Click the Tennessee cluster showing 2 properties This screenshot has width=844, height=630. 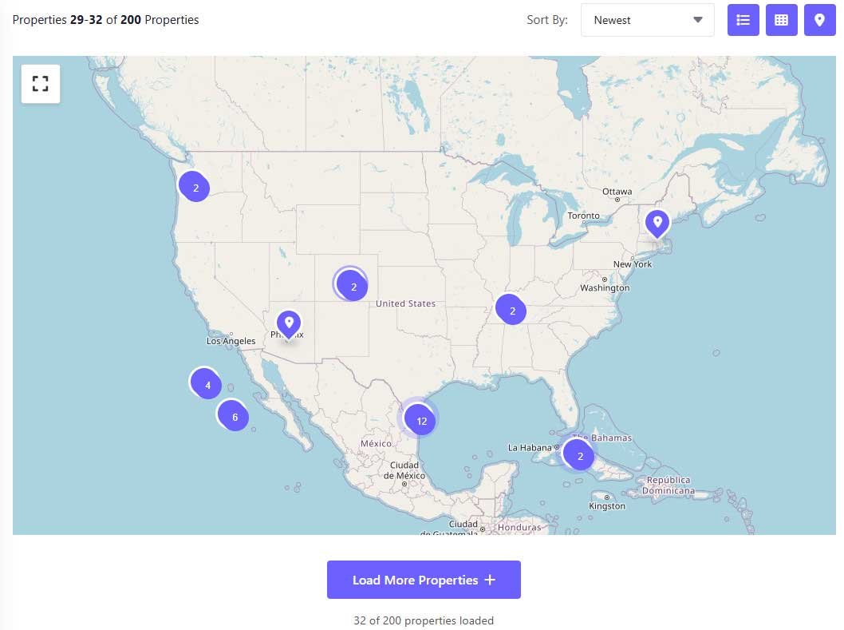click(511, 310)
